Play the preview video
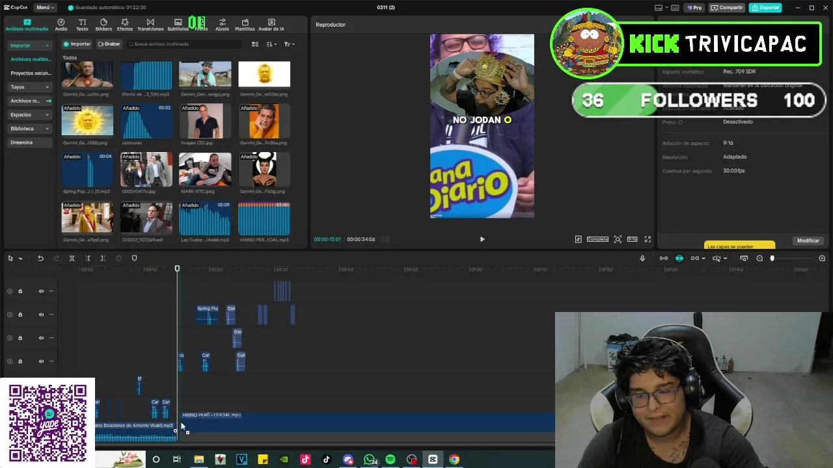The height and width of the screenshot is (468, 833). pyautogui.click(x=482, y=239)
